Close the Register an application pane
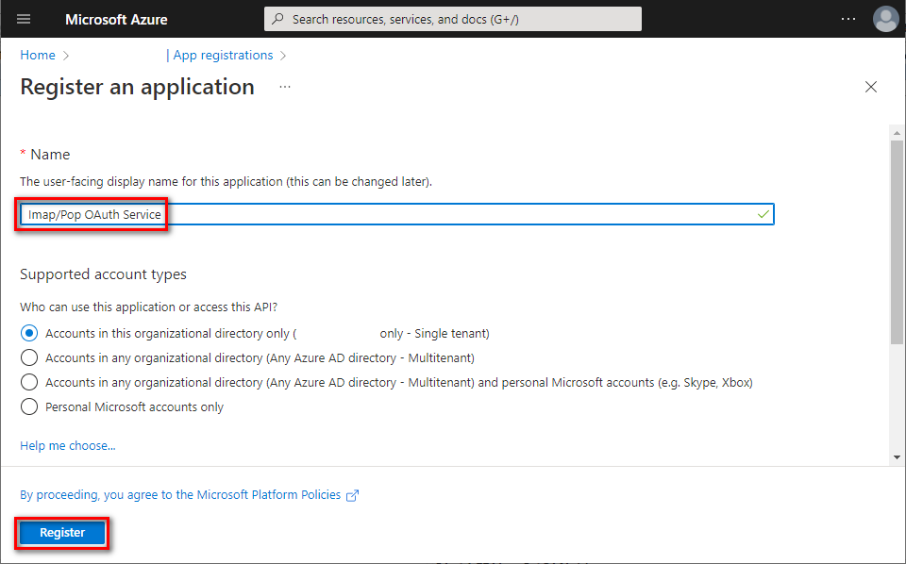The image size is (906, 564). (x=871, y=87)
